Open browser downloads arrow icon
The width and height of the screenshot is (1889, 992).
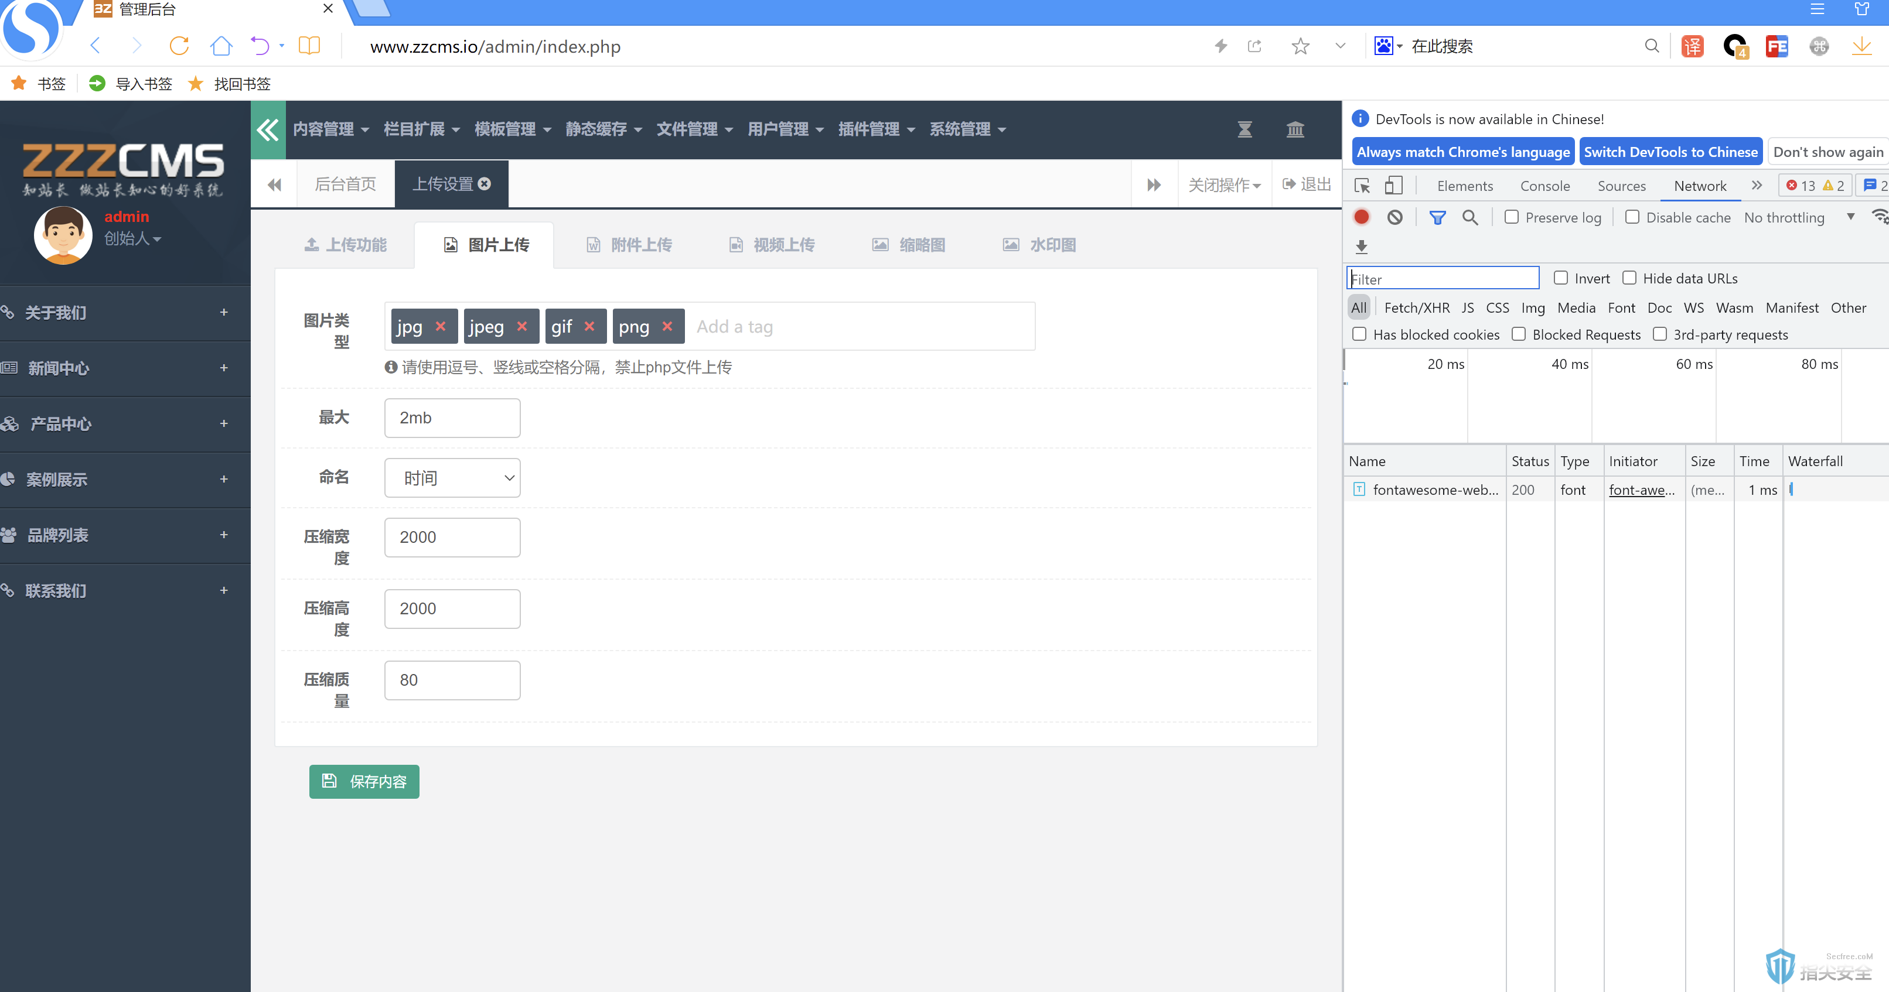tap(1861, 46)
